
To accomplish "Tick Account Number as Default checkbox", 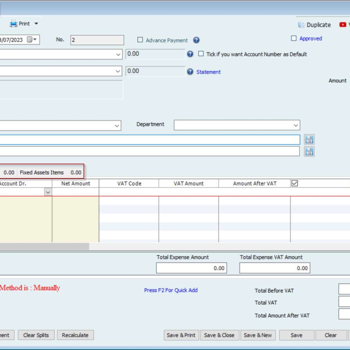I will pyautogui.click(x=201, y=54).
